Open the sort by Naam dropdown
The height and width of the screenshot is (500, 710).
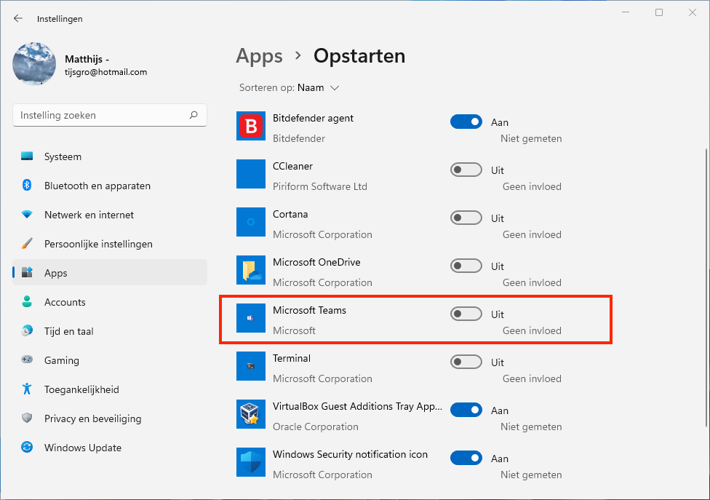click(318, 88)
